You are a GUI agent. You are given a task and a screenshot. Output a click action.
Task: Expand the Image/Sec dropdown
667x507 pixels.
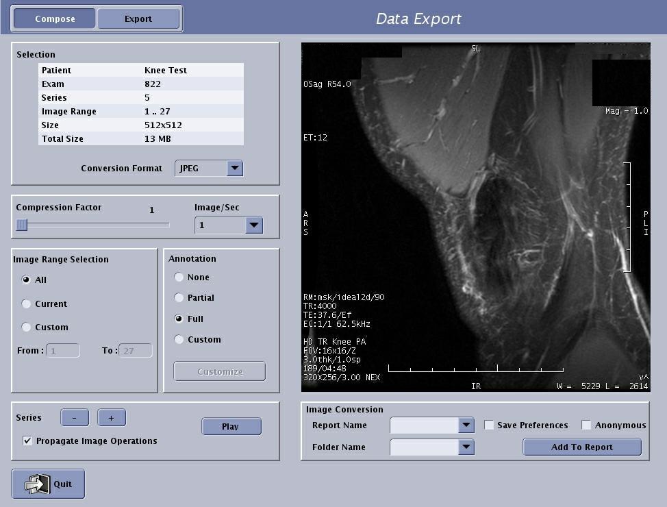click(x=253, y=225)
